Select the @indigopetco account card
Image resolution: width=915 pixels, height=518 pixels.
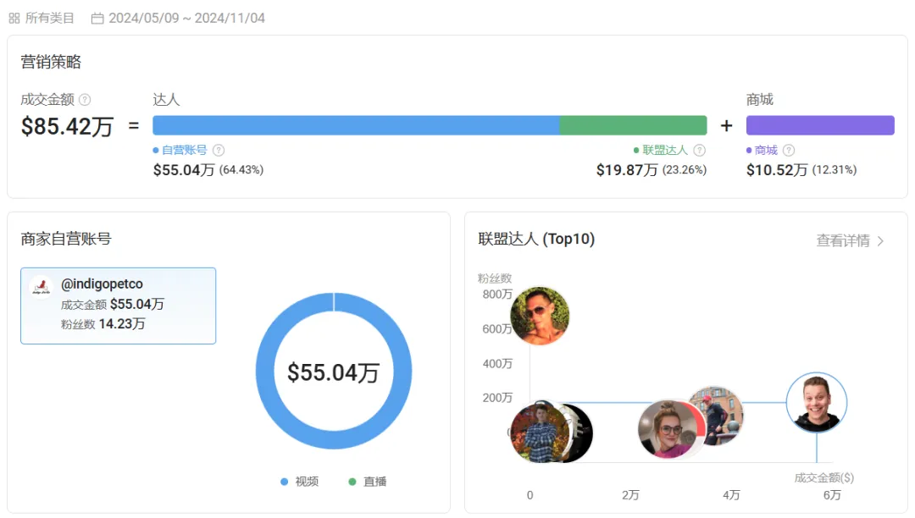point(118,306)
